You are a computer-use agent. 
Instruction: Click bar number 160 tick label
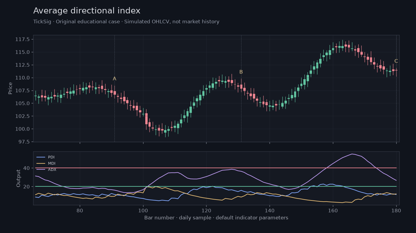click(x=333, y=210)
